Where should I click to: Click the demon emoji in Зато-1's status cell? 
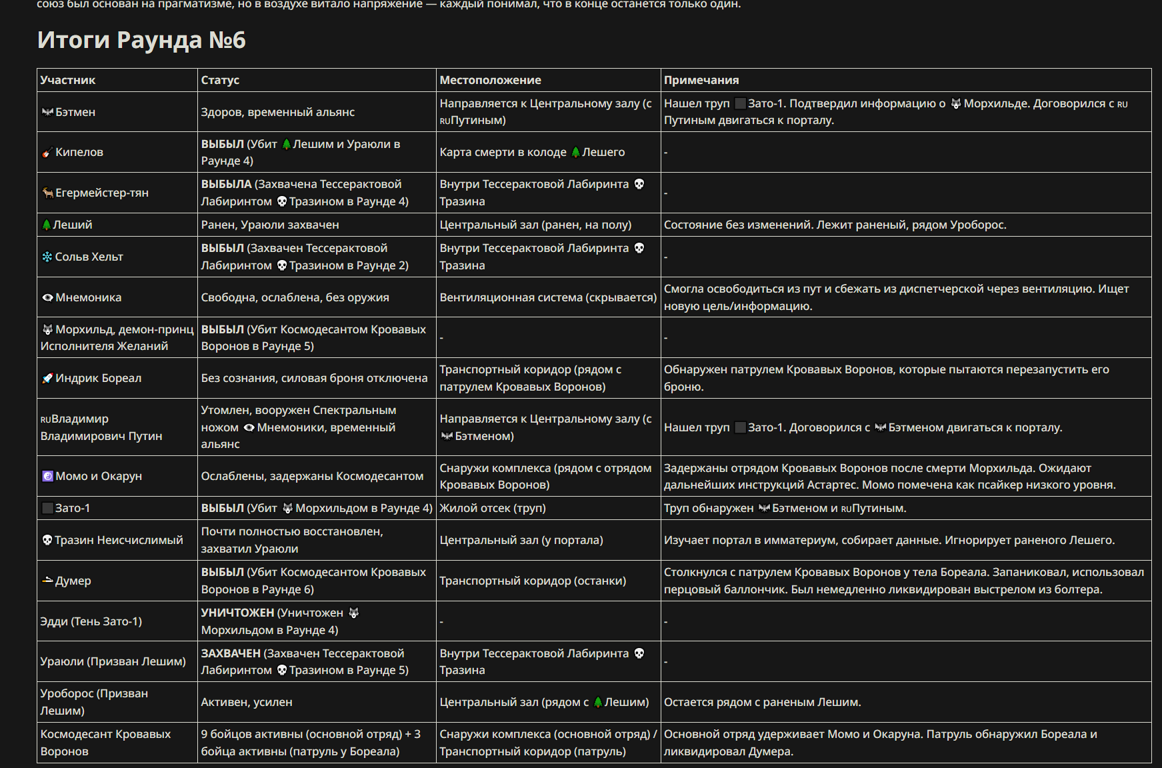coord(287,508)
